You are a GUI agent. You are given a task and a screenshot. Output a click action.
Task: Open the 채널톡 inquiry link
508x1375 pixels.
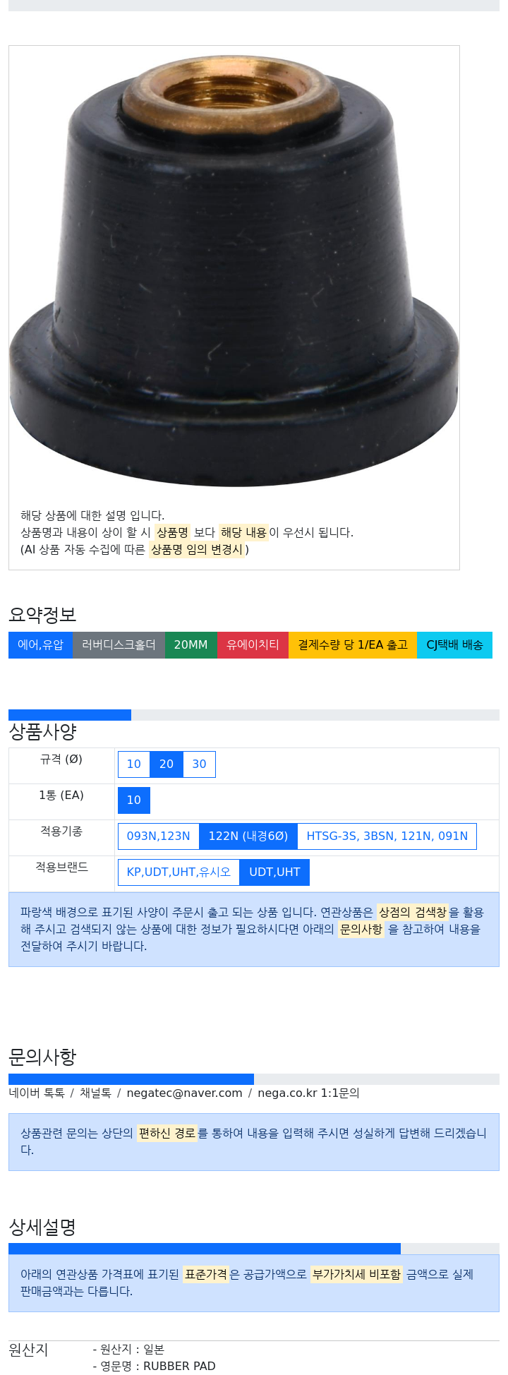tap(95, 1093)
